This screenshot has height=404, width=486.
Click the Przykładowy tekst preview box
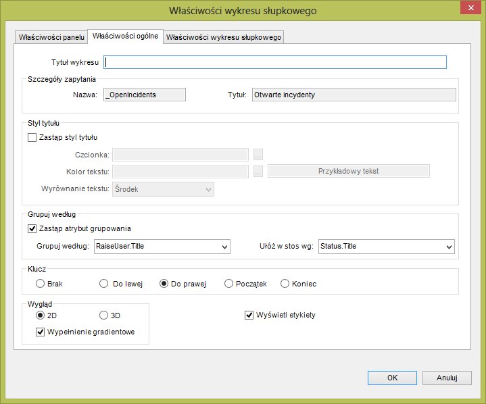[349, 171]
